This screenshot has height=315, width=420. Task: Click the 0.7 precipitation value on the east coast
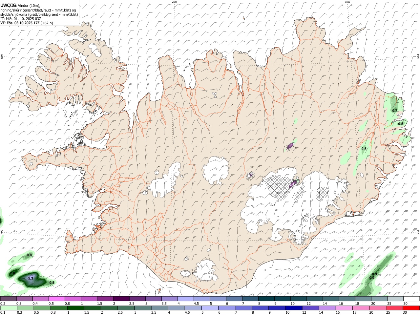(x=395, y=111)
